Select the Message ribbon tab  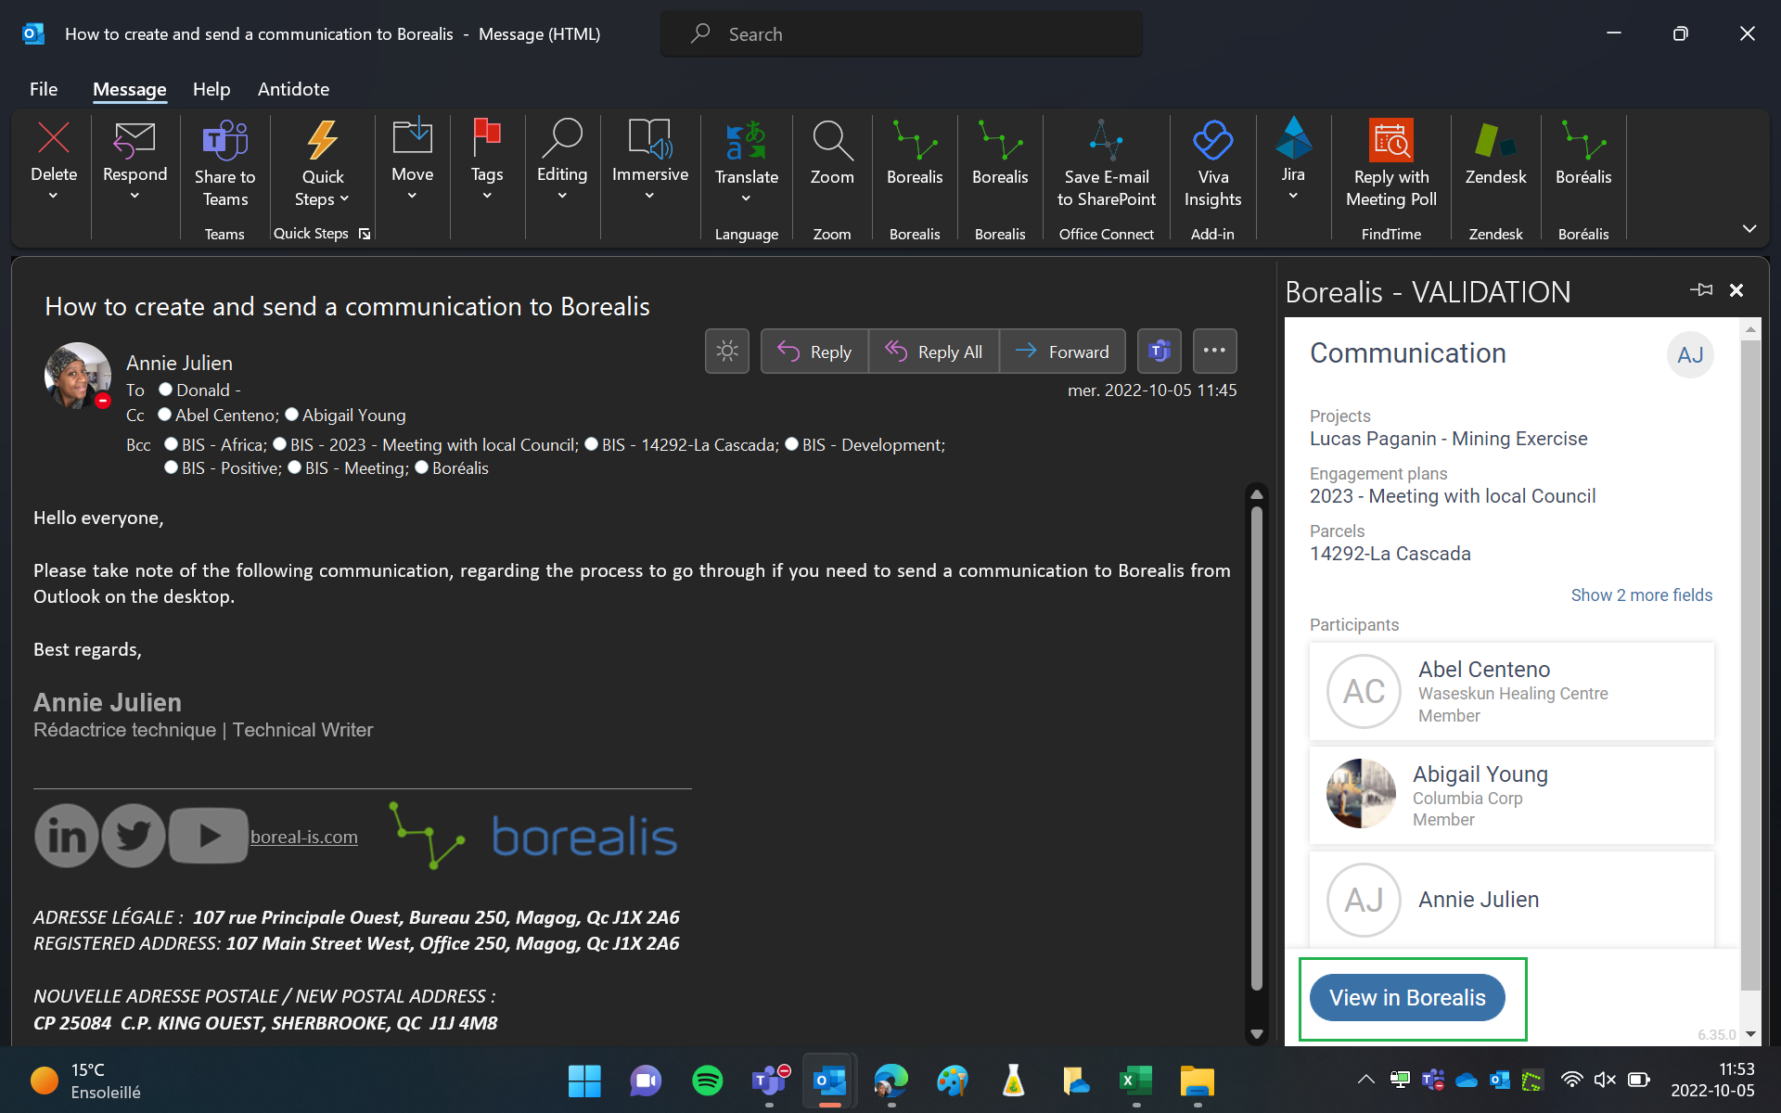pos(129,89)
